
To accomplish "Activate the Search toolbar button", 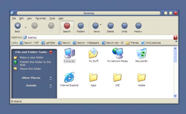I will pyautogui.click(x=67, y=28).
